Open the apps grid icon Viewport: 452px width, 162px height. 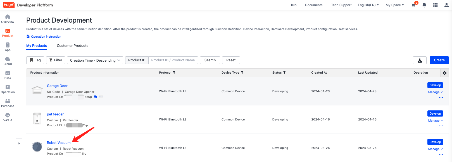click(435, 5)
